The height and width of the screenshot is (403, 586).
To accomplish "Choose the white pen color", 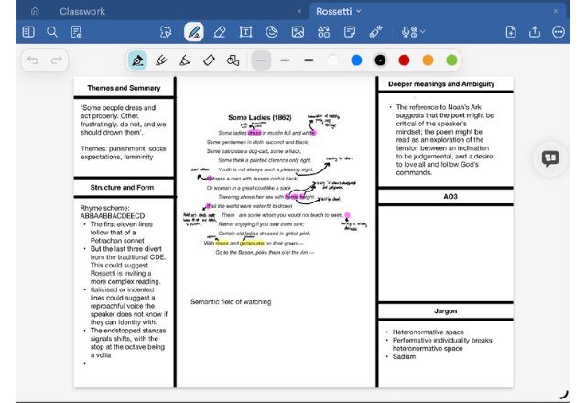I will [x=332, y=60].
